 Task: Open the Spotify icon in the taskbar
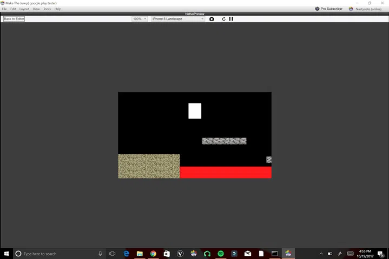[x=221, y=254]
